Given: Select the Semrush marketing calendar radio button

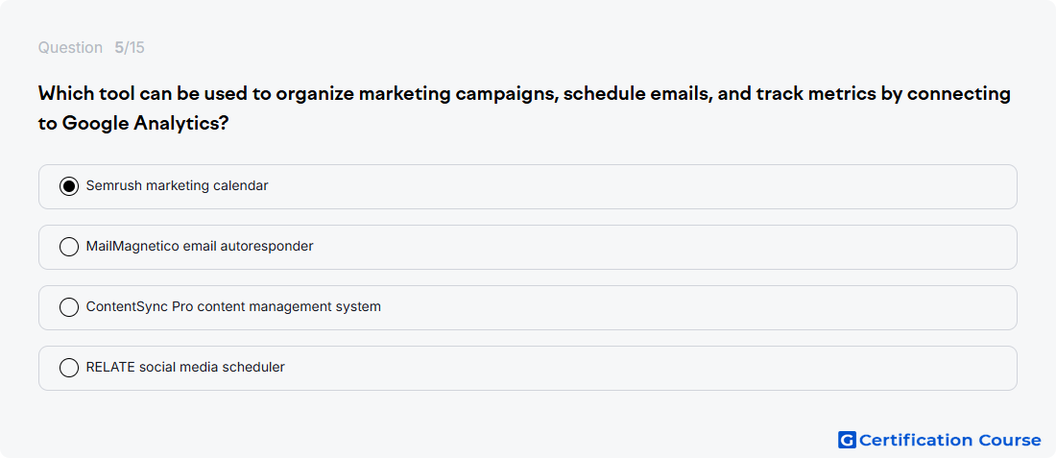Looking at the screenshot, I should pyautogui.click(x=69, y=186).
